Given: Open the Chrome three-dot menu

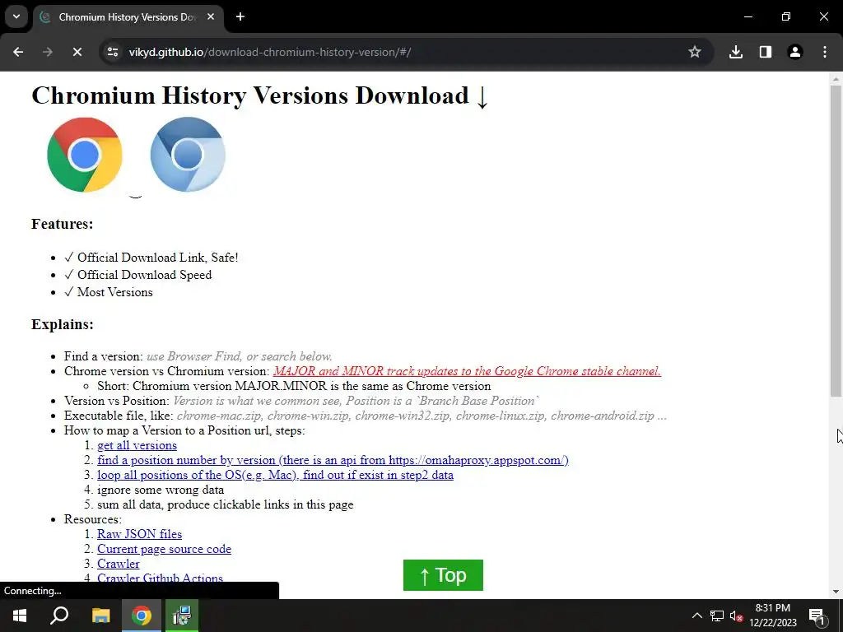Looking at the screenshot, I should point(825,52).
